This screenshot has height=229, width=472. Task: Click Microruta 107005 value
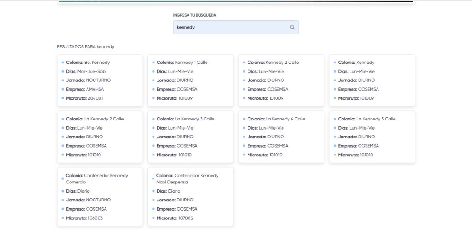186,218
